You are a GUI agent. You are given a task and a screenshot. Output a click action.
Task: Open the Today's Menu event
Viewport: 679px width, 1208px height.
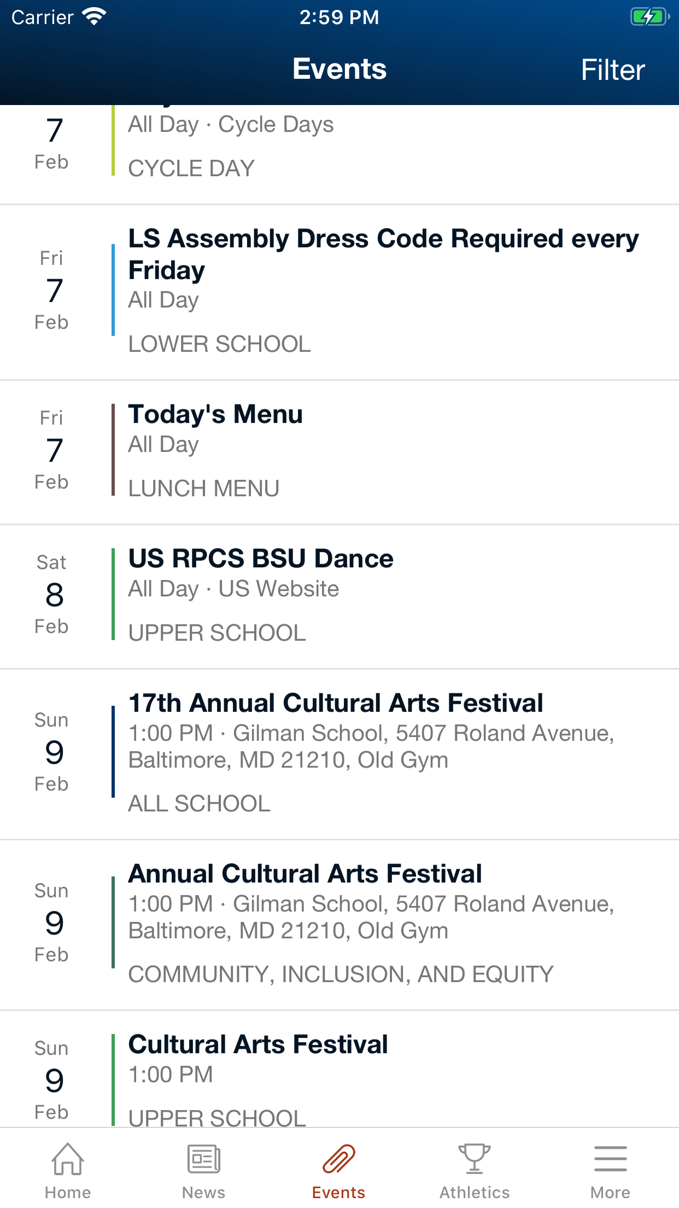(215, 414)
